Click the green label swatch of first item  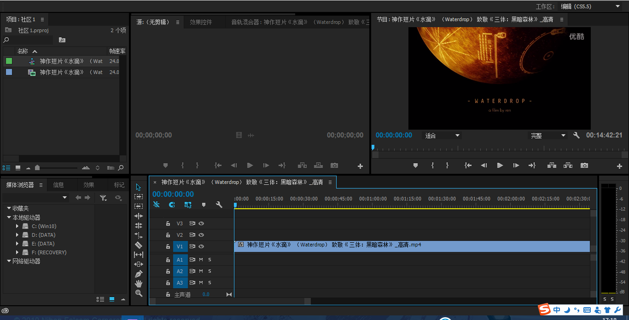(9, 61)
